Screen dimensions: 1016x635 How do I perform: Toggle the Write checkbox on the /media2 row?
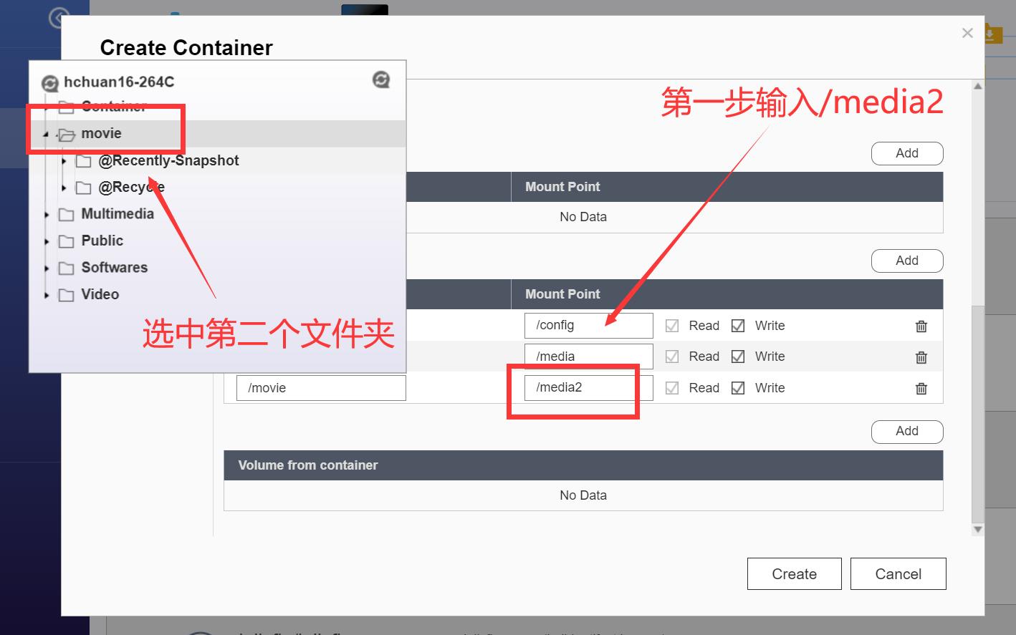[x=738, y=387]
